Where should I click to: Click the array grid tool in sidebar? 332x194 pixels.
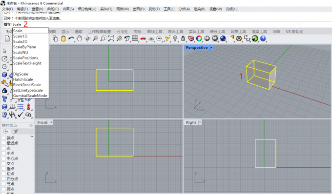(21, 107)
